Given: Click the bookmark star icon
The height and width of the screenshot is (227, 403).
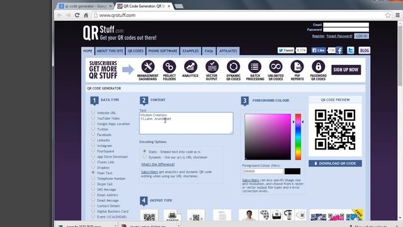Looking at the screenshot, I should pos(388,15).
